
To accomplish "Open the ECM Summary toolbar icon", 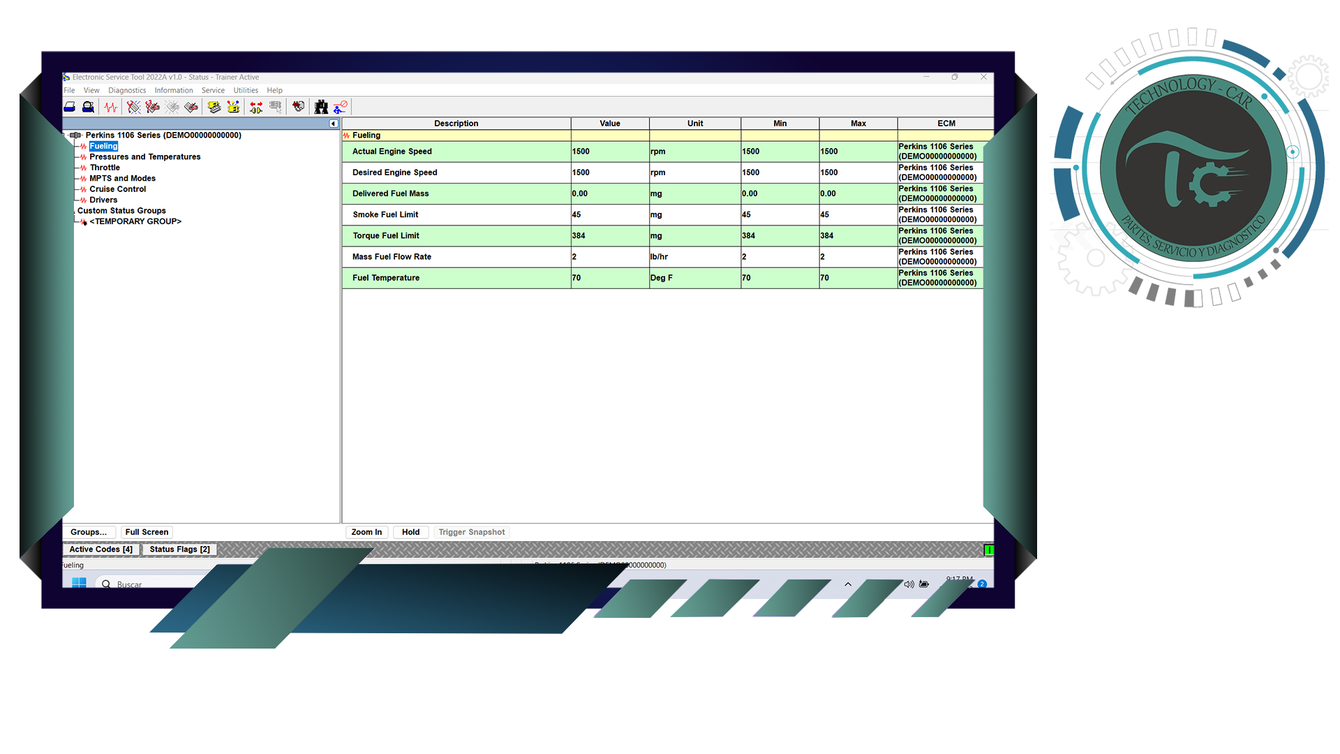I will tap(214, 107).
